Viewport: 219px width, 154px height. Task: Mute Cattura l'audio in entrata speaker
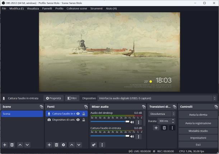(x=132, y=136)
